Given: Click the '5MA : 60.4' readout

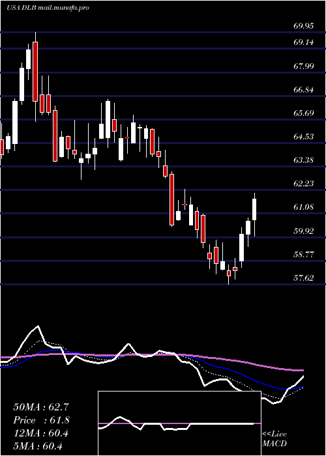Looking at the screenshot, I should pyautogui.click(x=38, y=446).
